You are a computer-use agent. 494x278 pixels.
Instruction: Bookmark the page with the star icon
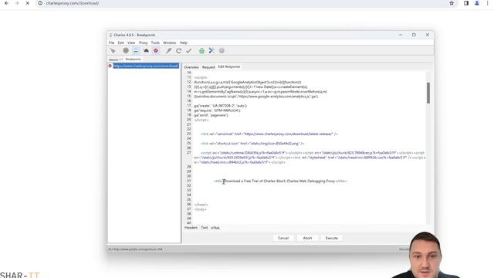(452, 3)
